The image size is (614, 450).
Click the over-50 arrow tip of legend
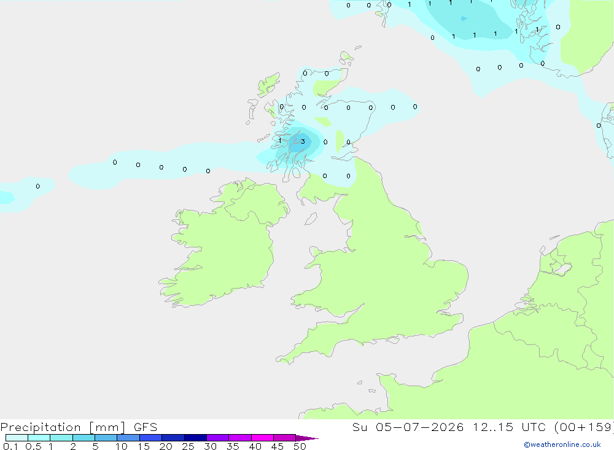[x=307, y=438]
